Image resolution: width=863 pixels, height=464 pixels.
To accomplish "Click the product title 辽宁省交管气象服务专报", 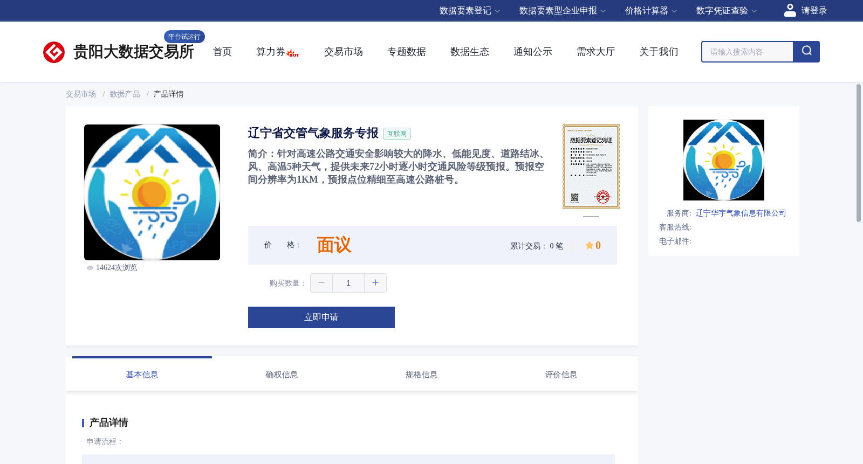I will click(313, 133).
